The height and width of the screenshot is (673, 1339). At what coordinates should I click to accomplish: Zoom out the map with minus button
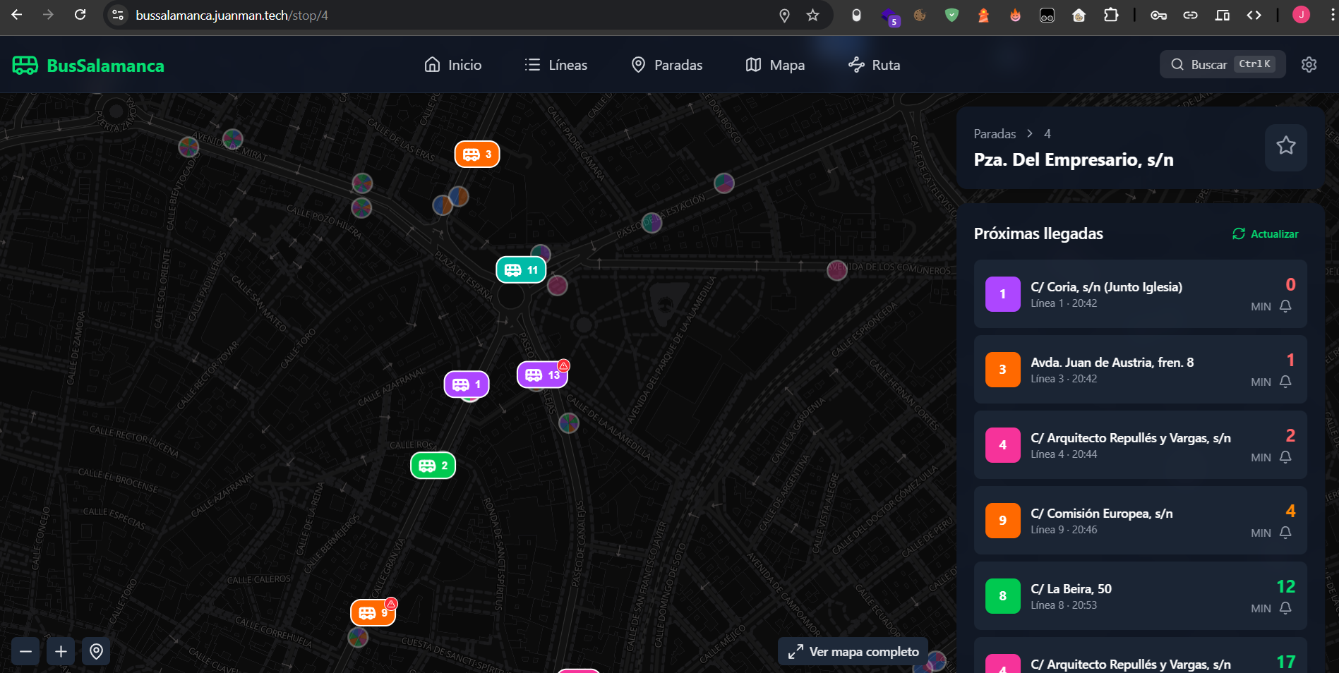[x=25, y=651]
